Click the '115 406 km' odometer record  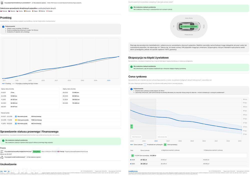(76, 103)
